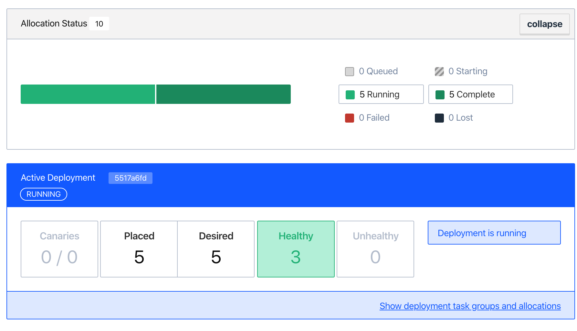577x331 pixels.
Task: Click the deployment ID badge 5517a6fd
Action: coord(131,178)
